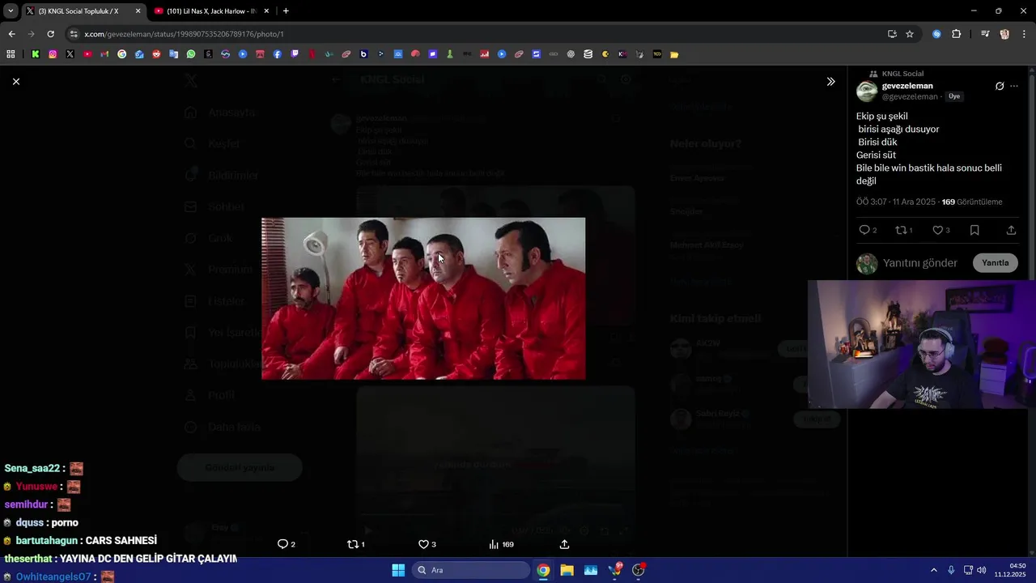
Task: Open the Apps grid in bookmarks bar
Action: 11,54
